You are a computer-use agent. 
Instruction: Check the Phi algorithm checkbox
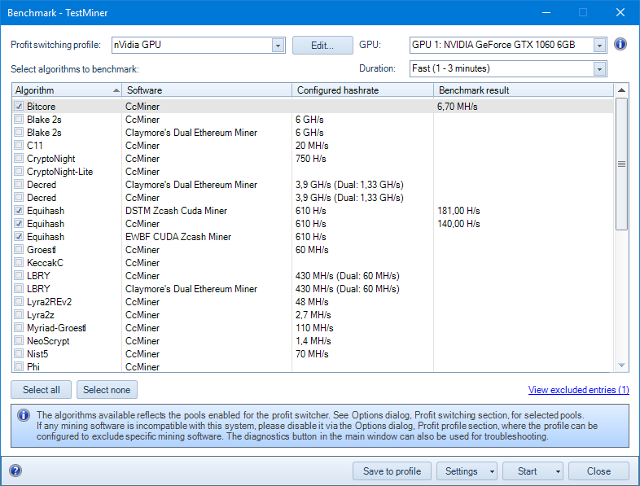(x=19, y=366)
